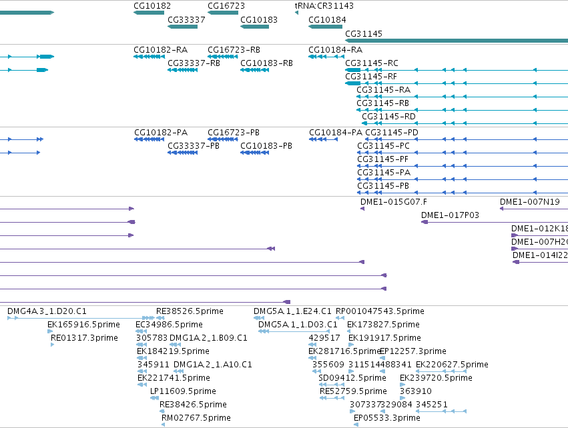Select the tRNA:CR31143 feature marker
This screenshot has width=568, height=428.
point(296,13)
